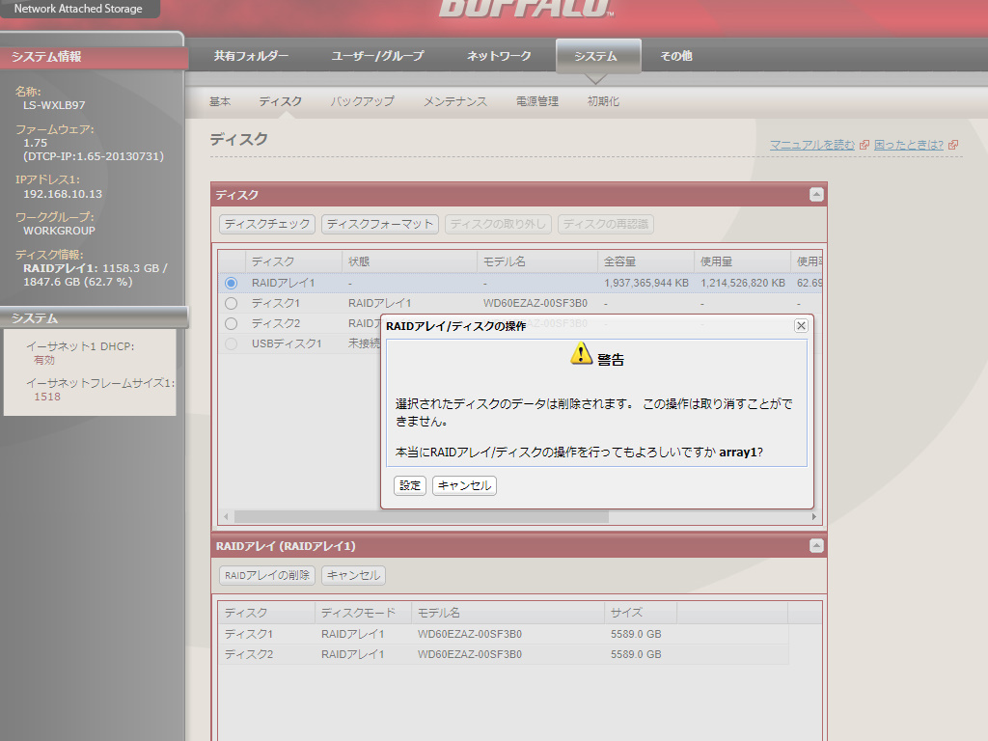Collapse the RAIDアレイ panel section
Viewport: 988px width, 741px height.
tap(816, 546)
